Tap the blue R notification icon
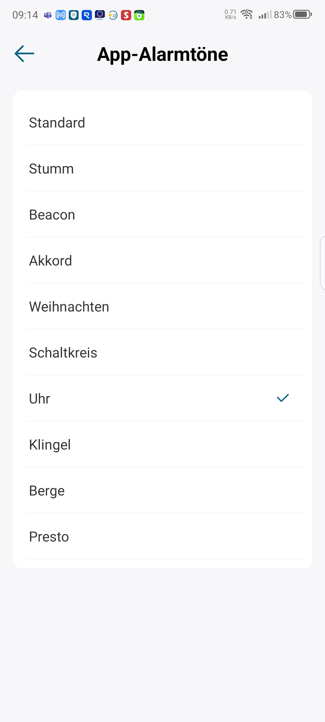The image size is (325, 722). (x=87, y=15)
